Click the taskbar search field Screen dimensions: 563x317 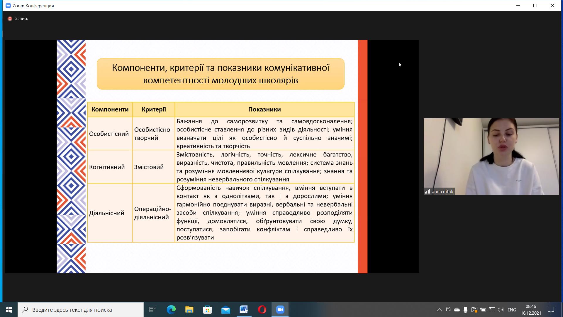point(81,310)
